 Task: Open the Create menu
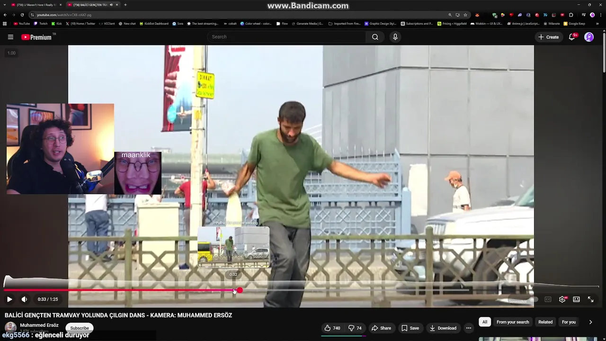tap(548, 37)
